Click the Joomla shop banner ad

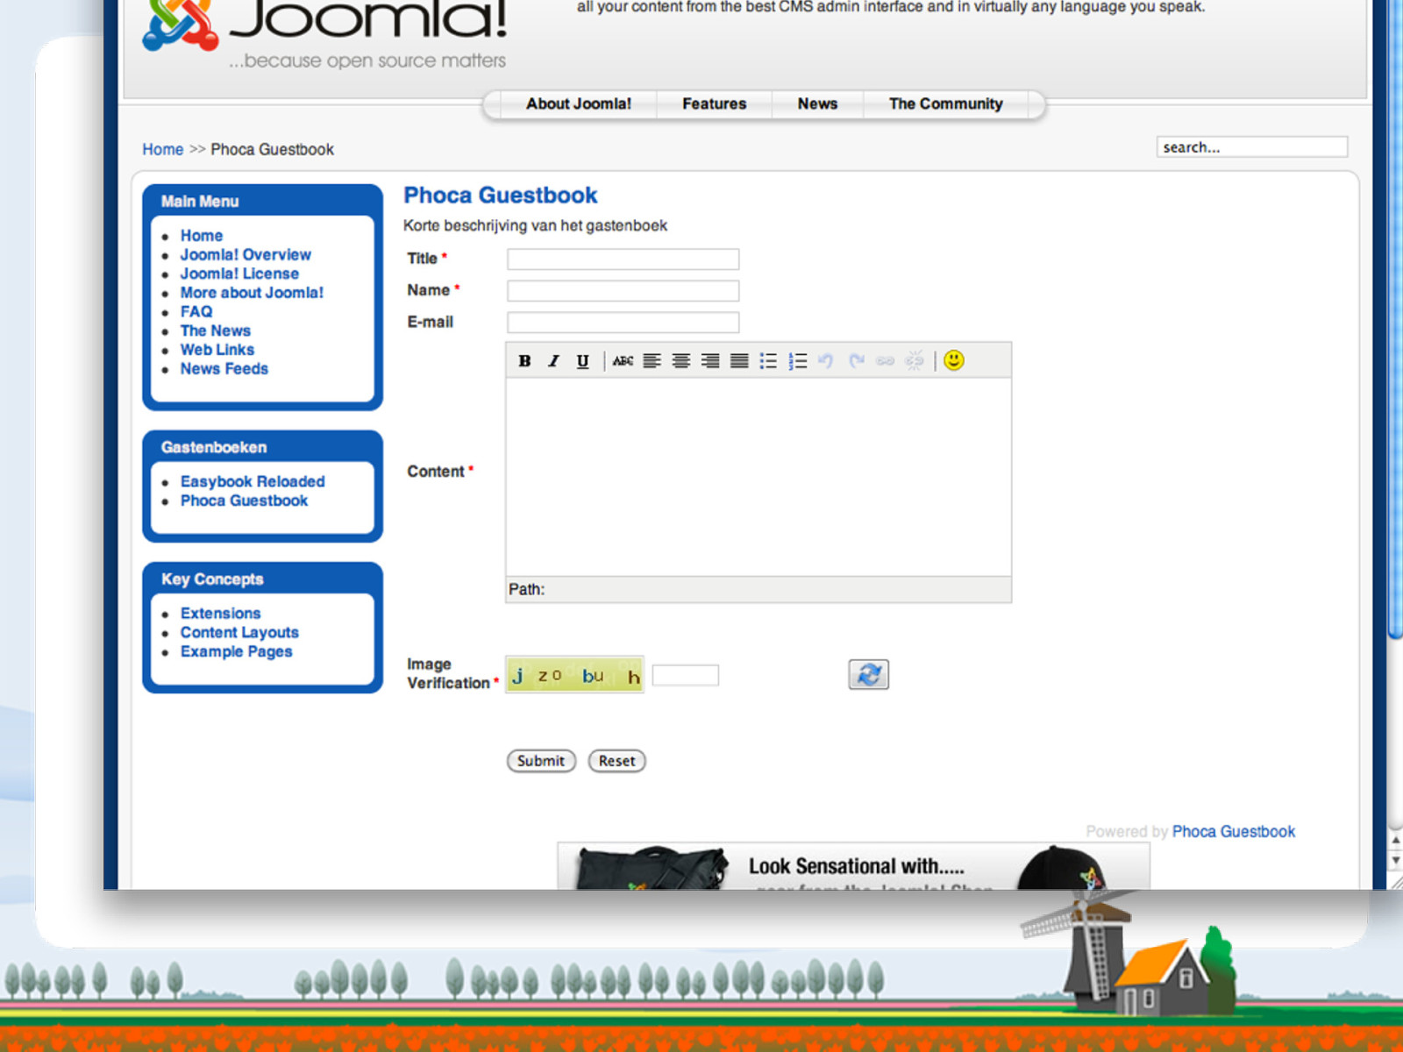pyautogui.click(x=853, y=866)
